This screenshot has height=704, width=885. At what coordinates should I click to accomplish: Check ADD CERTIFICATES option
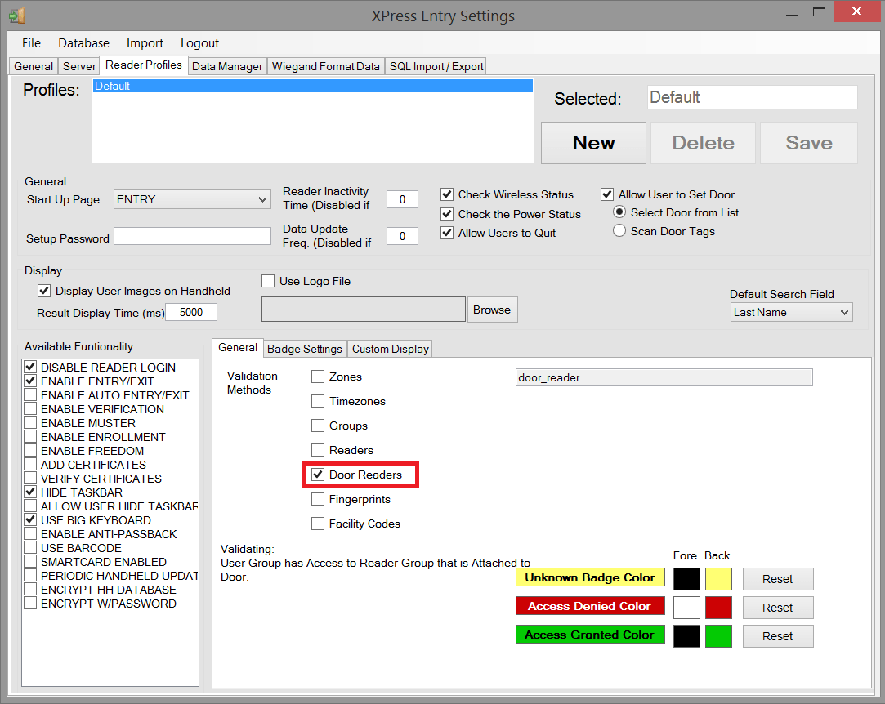(30, 464)
